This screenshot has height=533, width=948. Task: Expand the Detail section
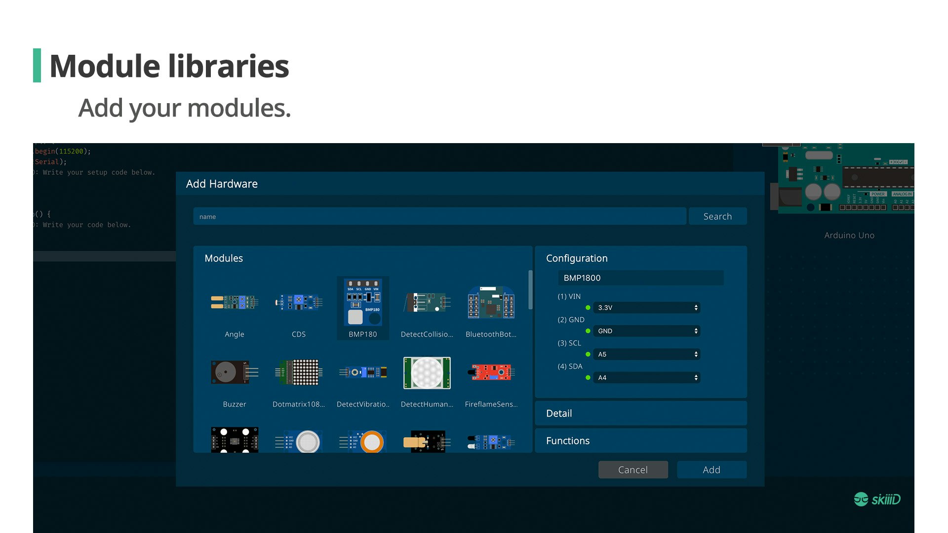[640, 414]
